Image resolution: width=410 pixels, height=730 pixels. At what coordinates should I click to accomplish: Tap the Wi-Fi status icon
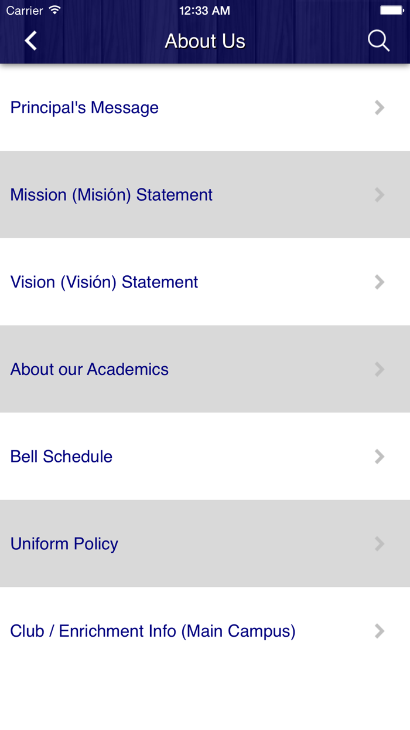[55, 10]
